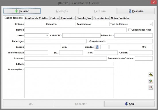Open the Financeiro tab
158x110 pixels.
pyautogui.click(x=68, y=18)
